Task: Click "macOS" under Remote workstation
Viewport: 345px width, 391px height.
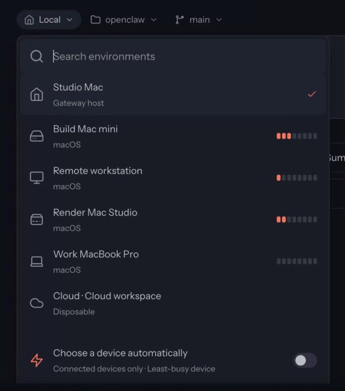Action: 67,187
